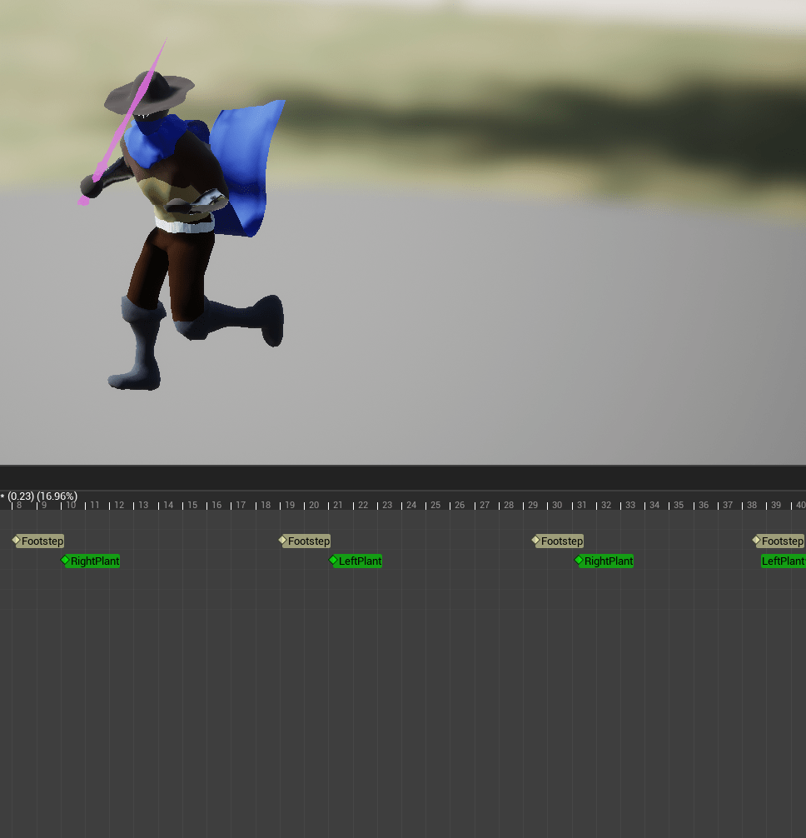The height and width of the screenshot is (838, 806).
Task: Click the diamond of the Footstep notify near frame 38
Action: [756, 540]
